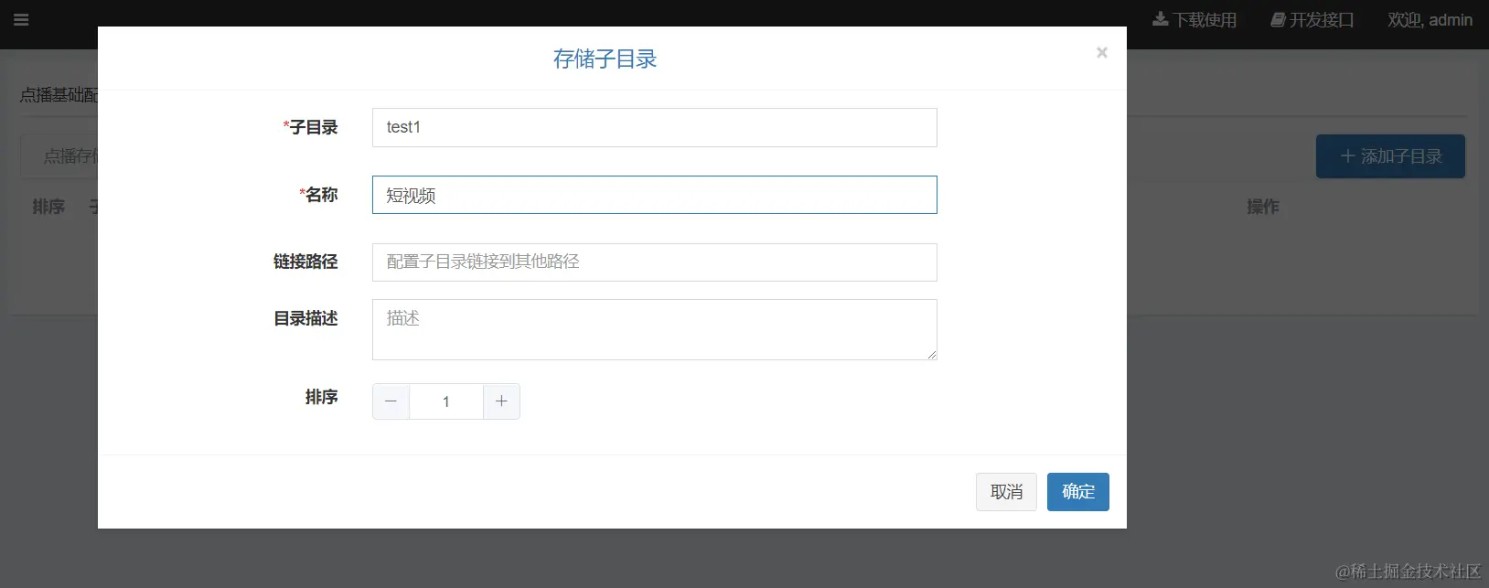Click the 操作 column header in background table
Viewport: 1489px width, 588px height.
(1263, 207)
